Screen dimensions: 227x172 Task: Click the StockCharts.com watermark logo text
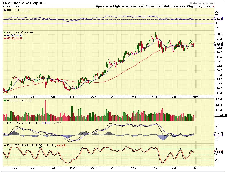pos(202,3)
